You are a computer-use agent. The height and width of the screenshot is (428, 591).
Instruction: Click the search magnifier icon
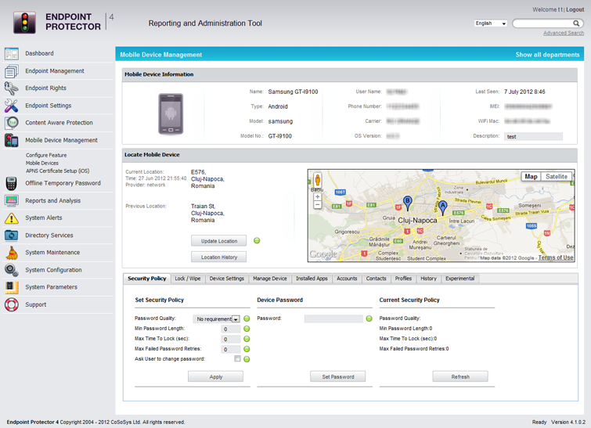click(x=576, y=23)
